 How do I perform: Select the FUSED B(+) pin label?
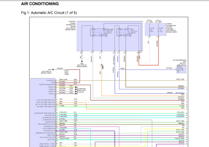[x=51, y=80]
